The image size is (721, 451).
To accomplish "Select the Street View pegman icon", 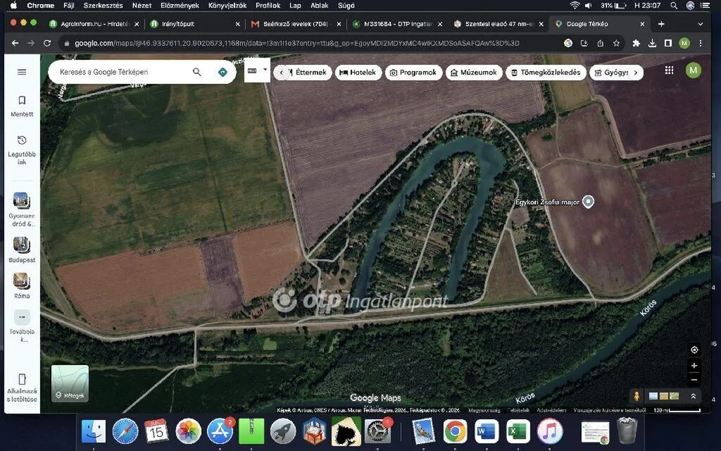I will point(637,396).
